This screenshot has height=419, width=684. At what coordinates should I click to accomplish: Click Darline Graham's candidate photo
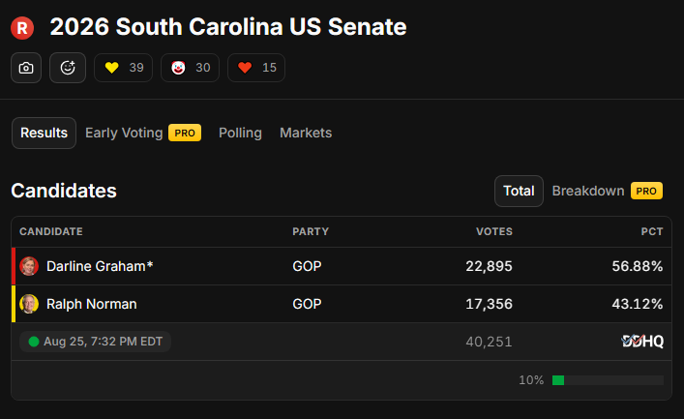pyautogui.click(x=29, y=266)
